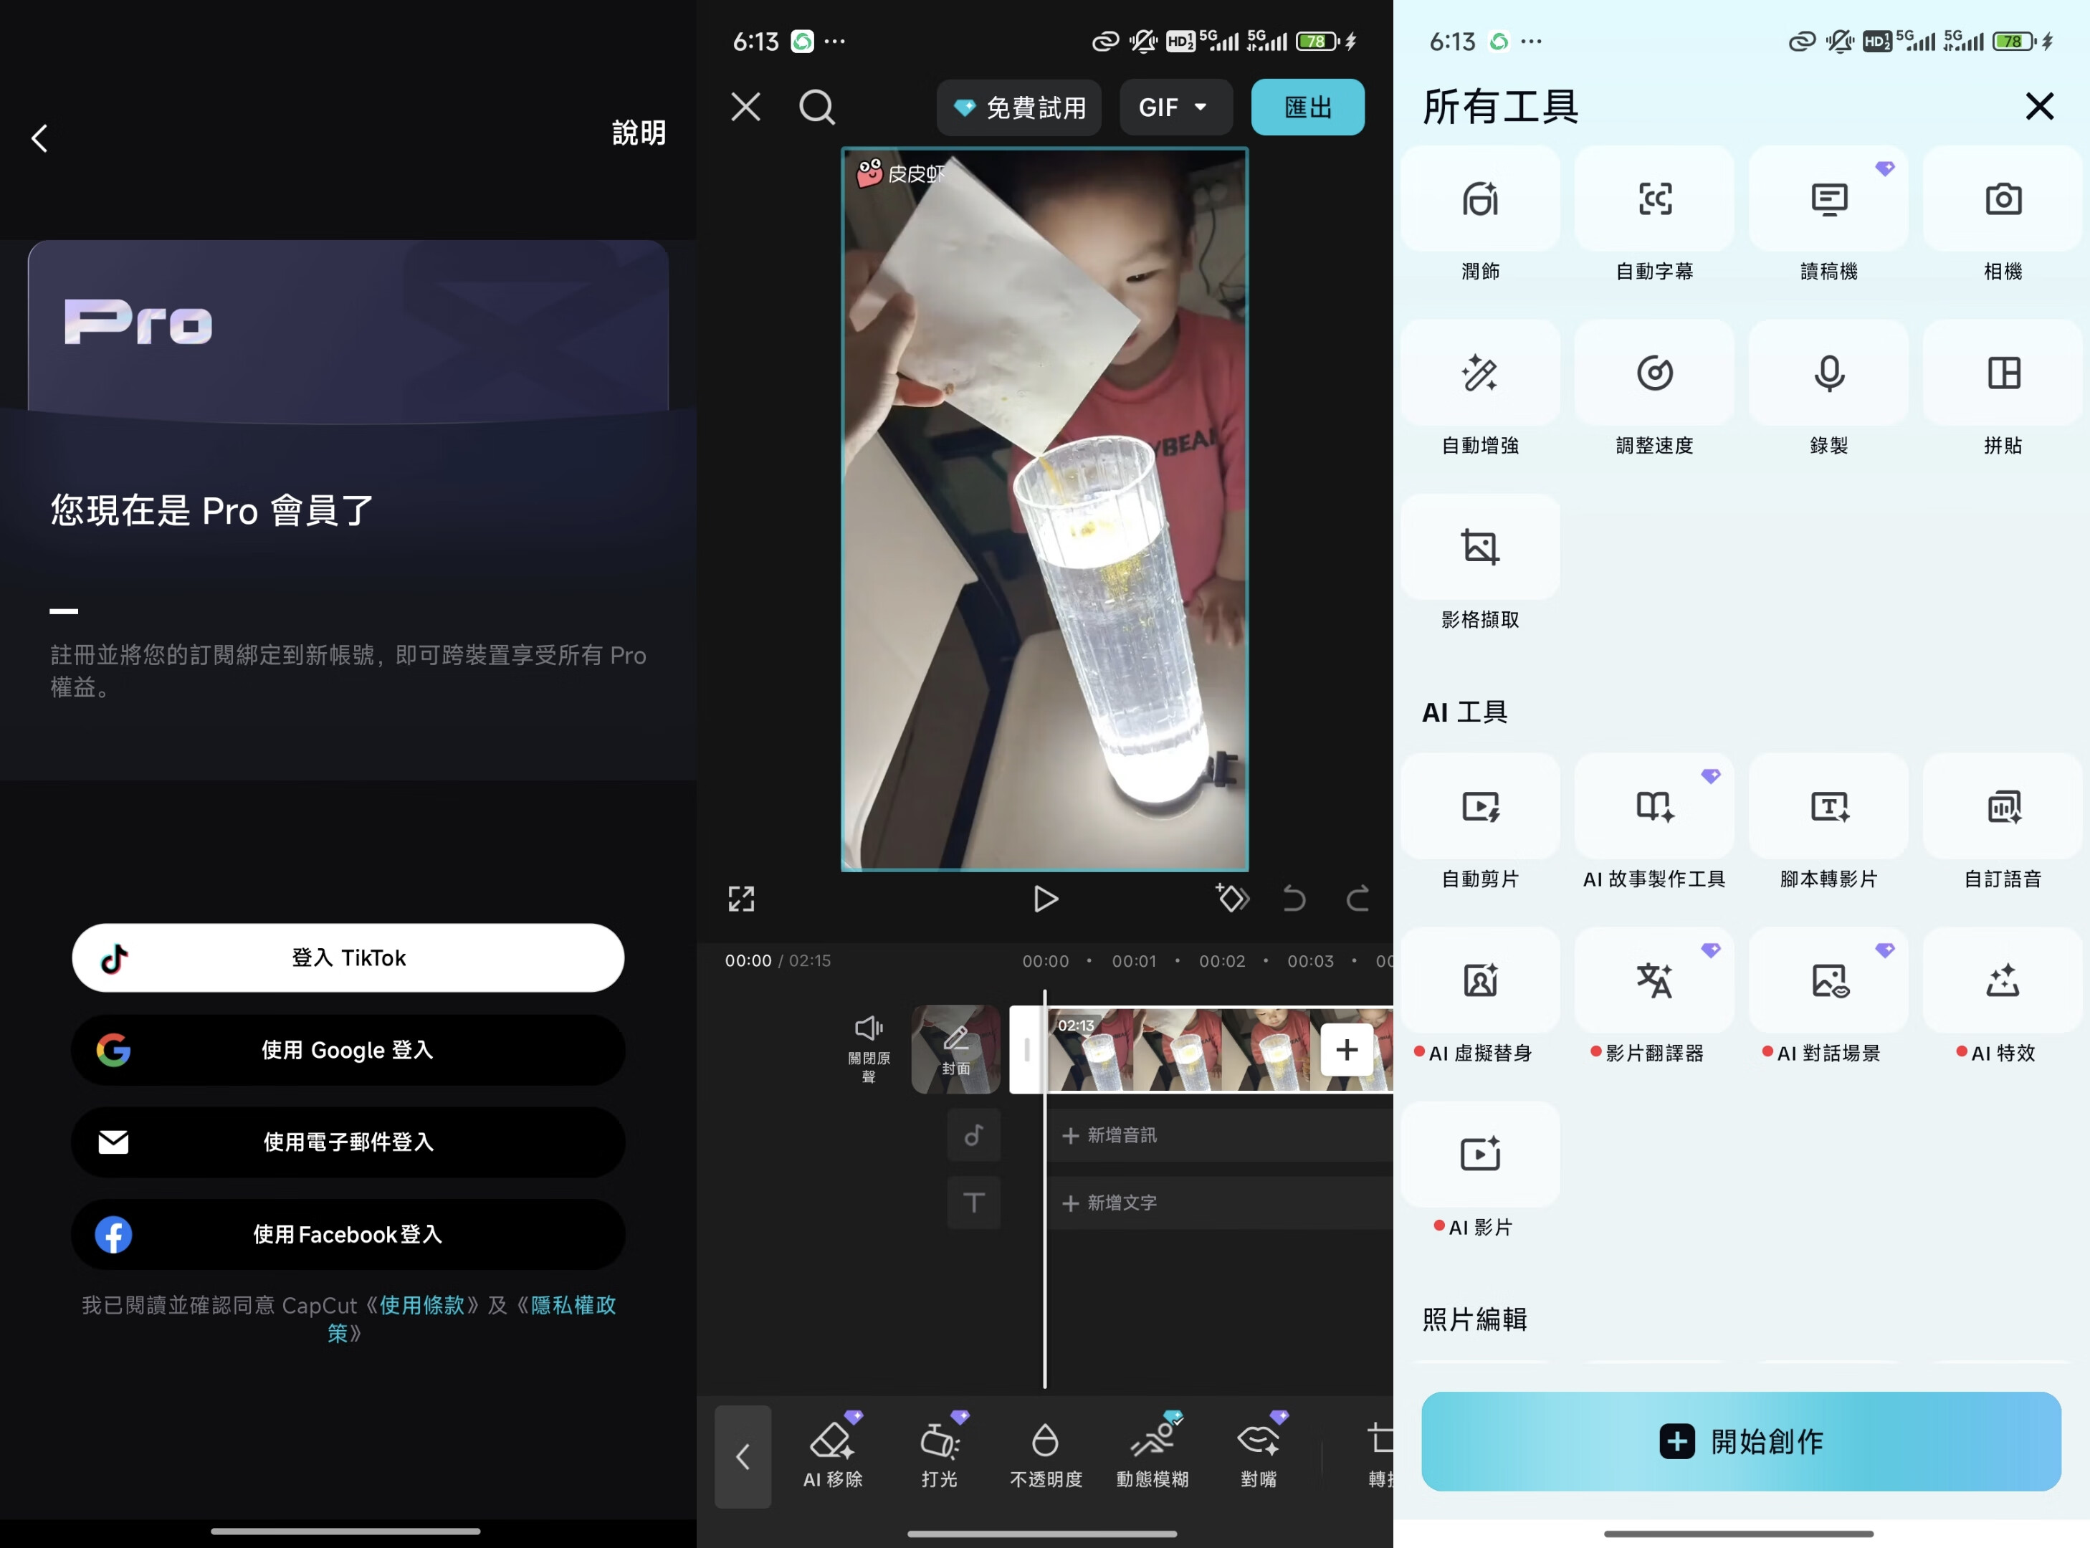Select the 對嘴 lip sync tool
This screenshot has height=1548, width=2090.
(1259, 1451)
